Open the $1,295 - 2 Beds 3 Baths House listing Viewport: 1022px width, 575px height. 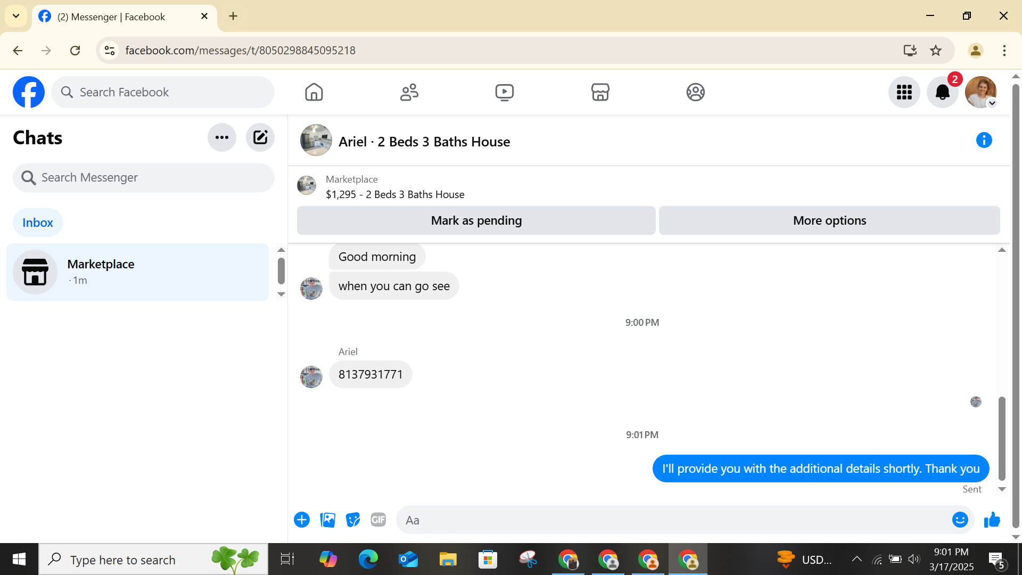tap(395, 194)
